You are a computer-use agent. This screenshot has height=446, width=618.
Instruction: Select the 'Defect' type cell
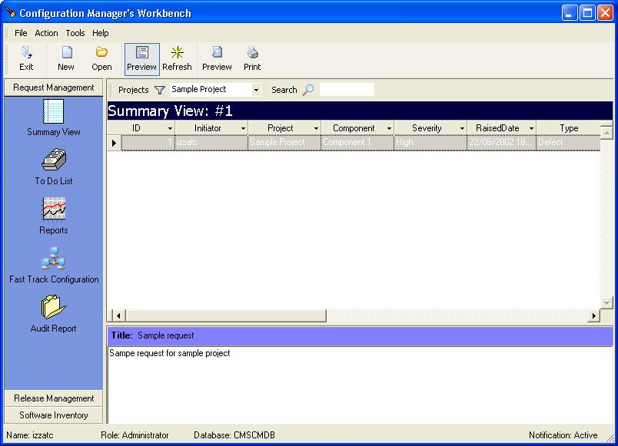pos(568,143)
